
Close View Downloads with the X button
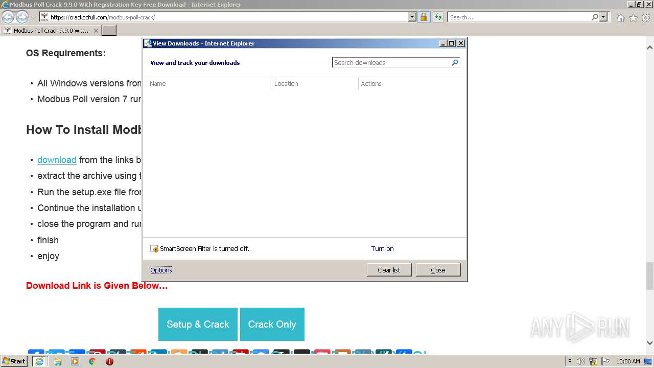click(461, 43)
